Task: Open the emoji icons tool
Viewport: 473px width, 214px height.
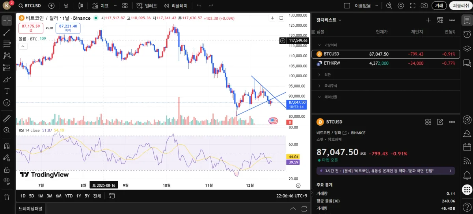Action: click(x=7, y=102)
